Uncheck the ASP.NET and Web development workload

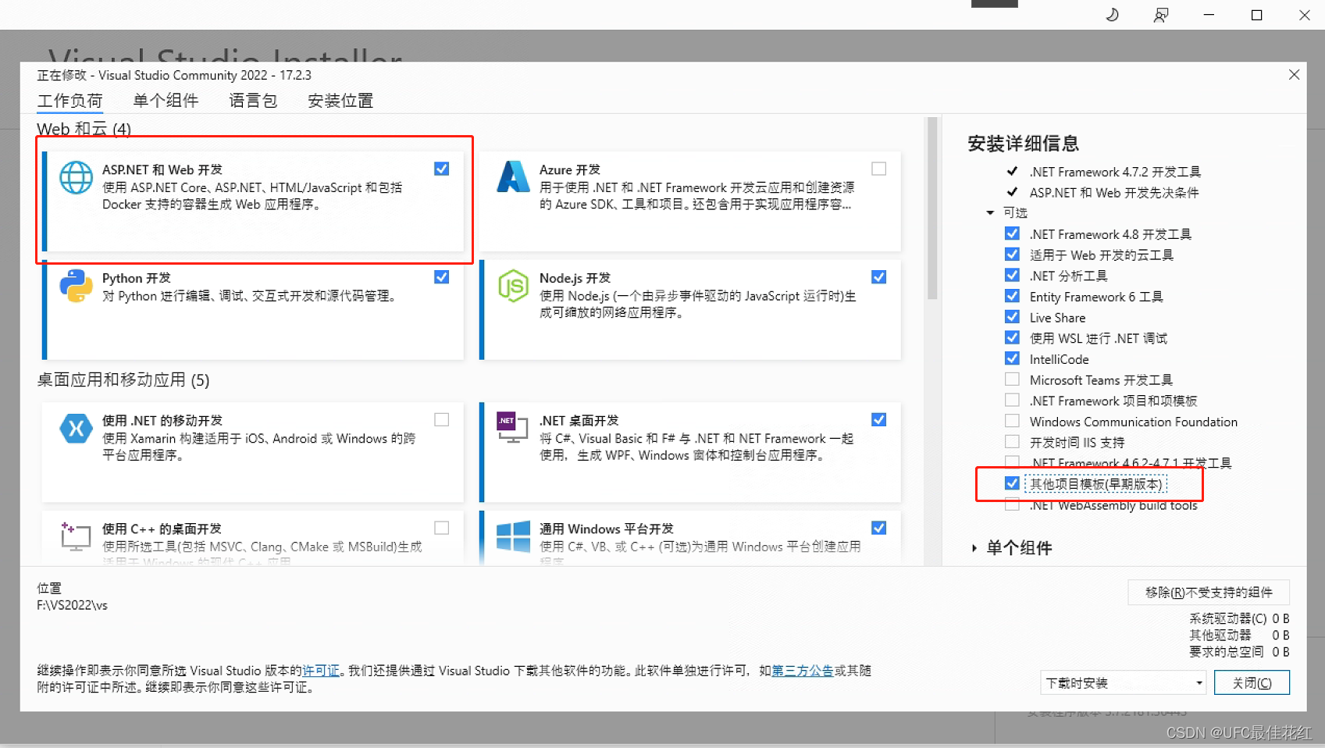[442, 169]
